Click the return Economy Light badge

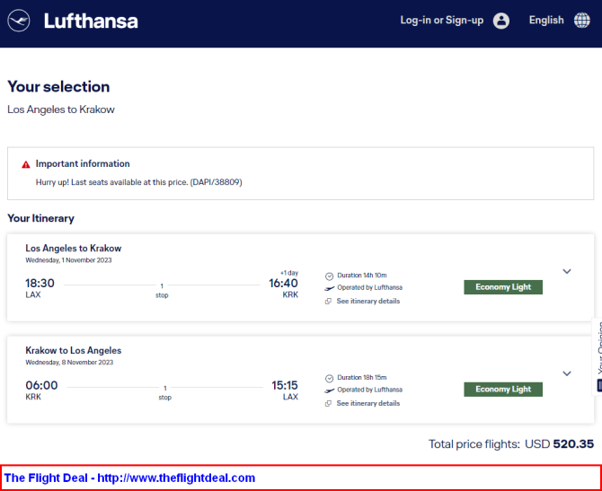503,389
